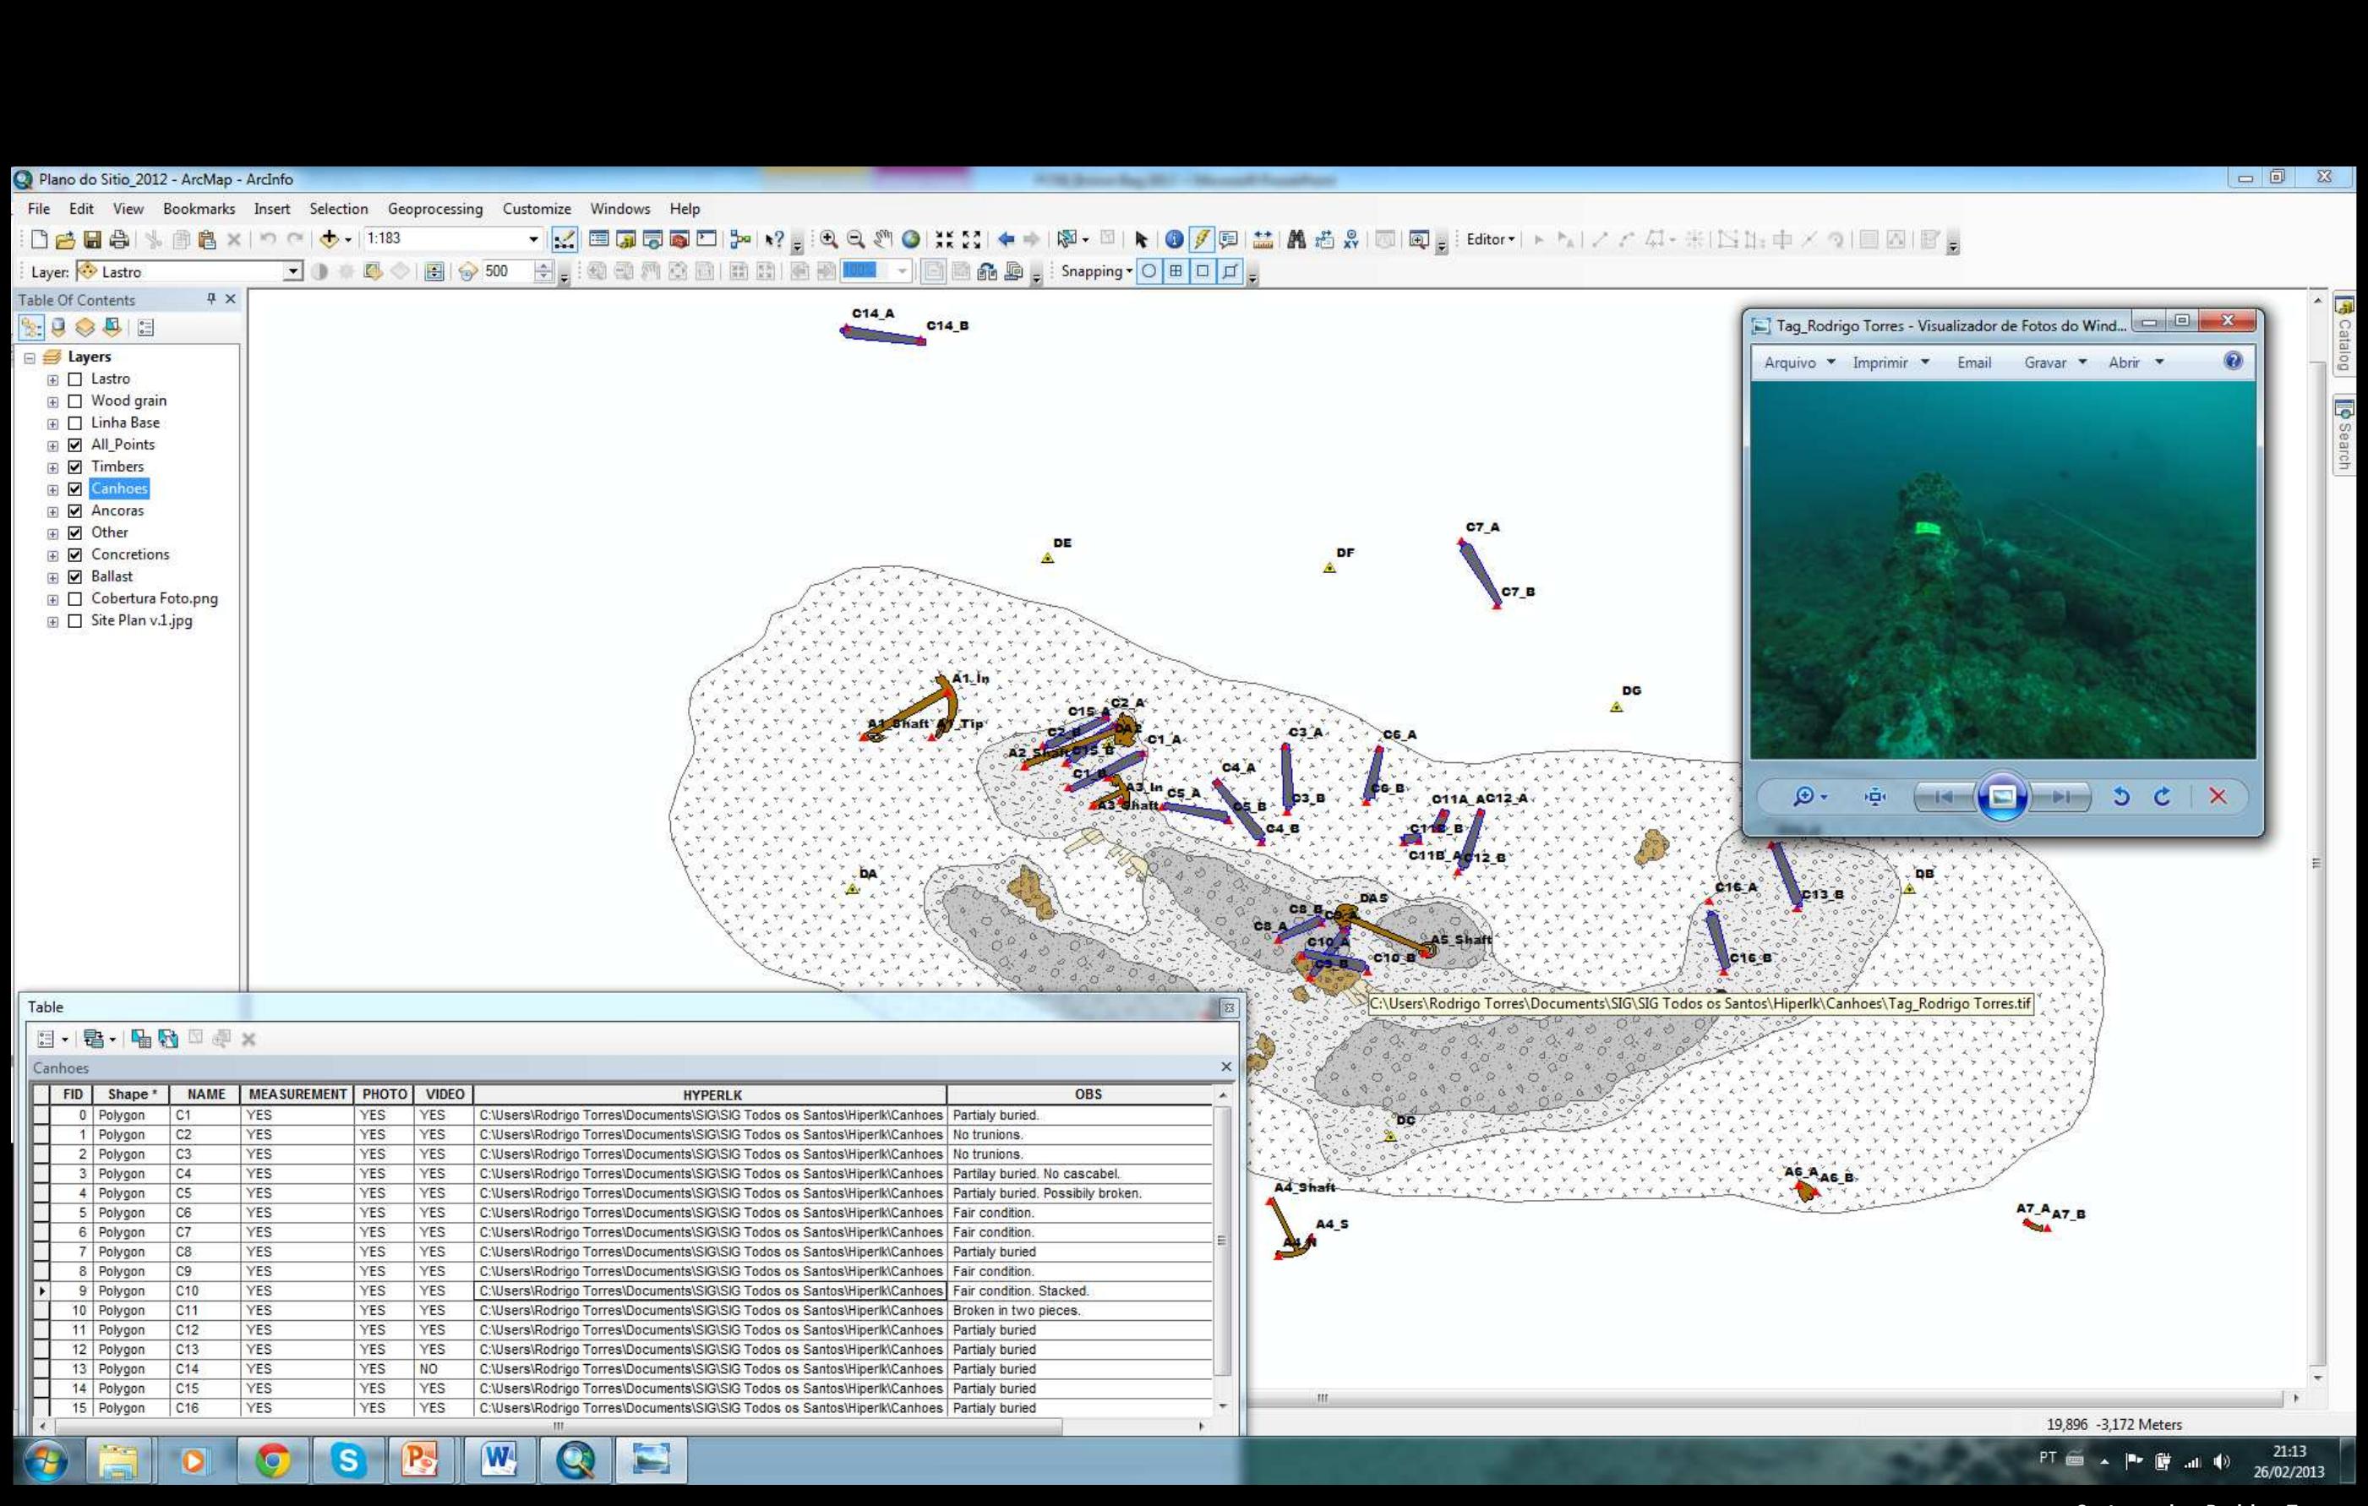Open the Geoprocessing menu
This screenshot has height=1506, width=2368.
click(434, 209)
